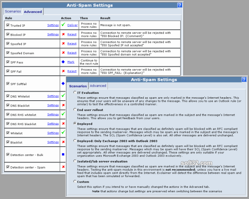Click red X icon in Blocked IP row

[x=63, y=34]
